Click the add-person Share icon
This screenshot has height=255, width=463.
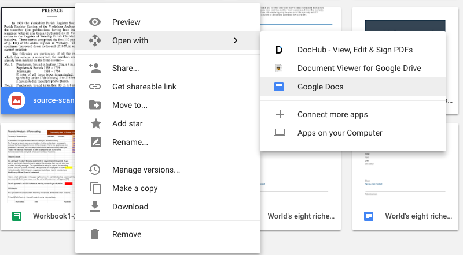(95, 68)
